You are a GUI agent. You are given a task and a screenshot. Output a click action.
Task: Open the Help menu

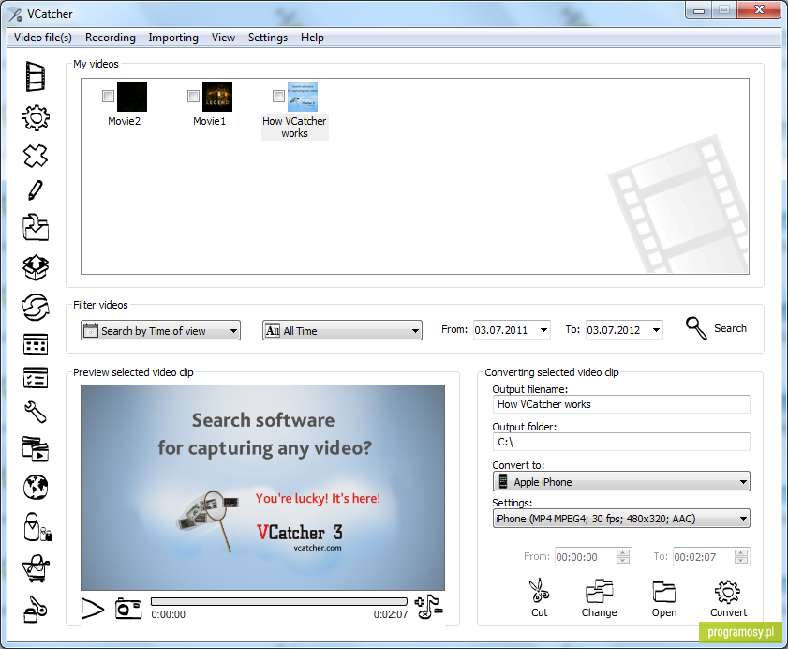coord(312,38)
